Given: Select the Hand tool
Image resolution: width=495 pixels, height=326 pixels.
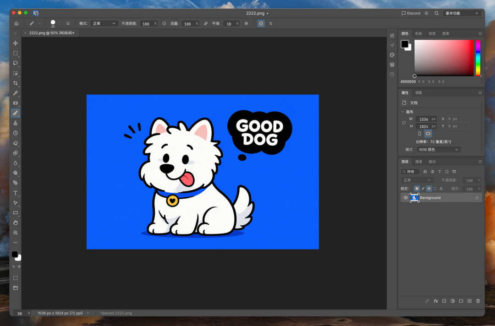Looking at the screenshot, I should click(x=15, y=223).
